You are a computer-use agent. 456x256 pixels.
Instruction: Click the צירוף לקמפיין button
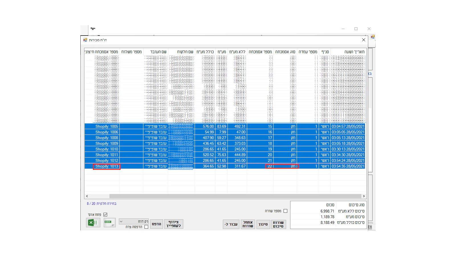click(174, 224)
